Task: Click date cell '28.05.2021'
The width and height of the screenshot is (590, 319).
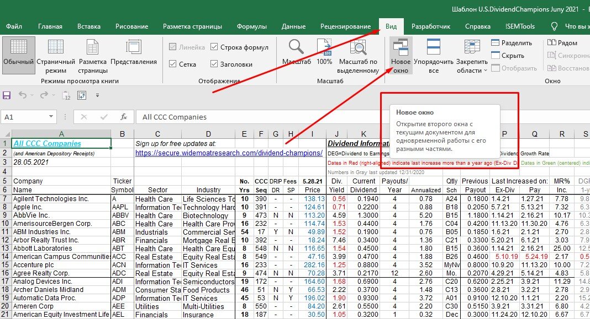Action: [61, 162]
